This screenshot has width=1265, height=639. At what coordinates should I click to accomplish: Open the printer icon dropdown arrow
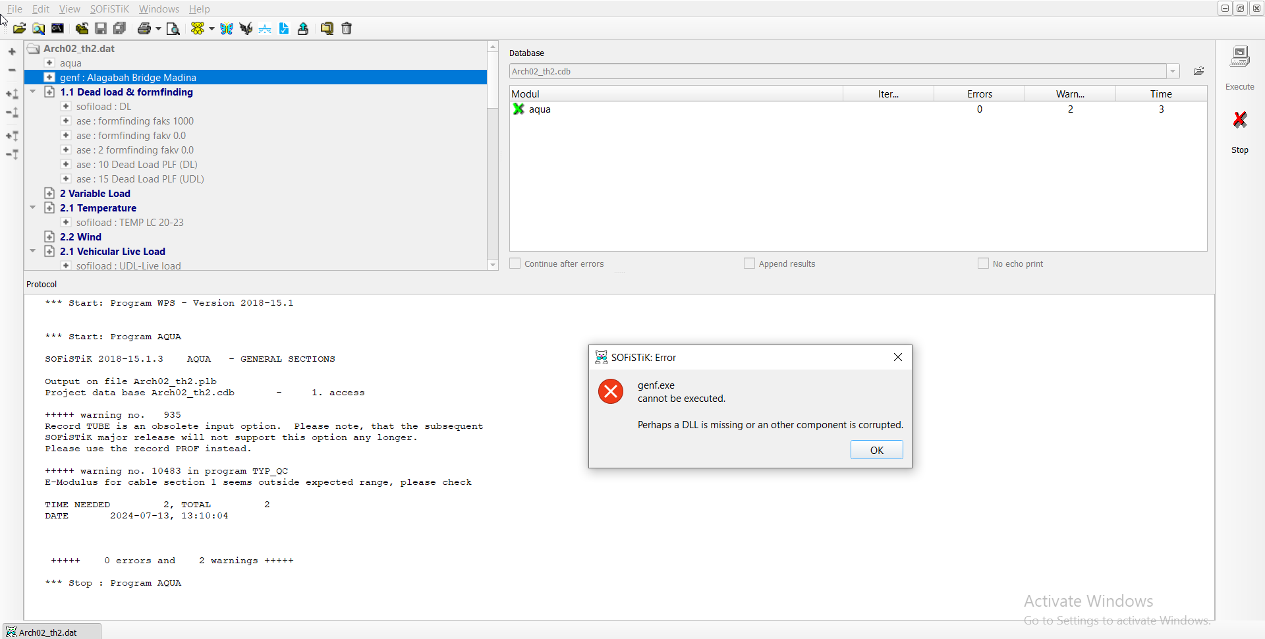pos(158,29)
